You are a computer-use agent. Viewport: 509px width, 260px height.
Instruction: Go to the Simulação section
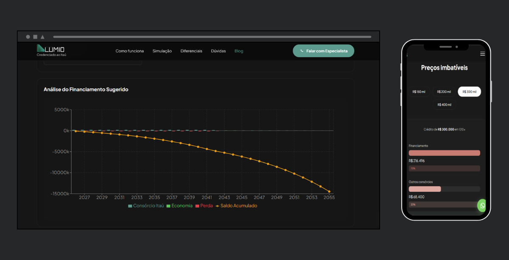click(162, 51)
